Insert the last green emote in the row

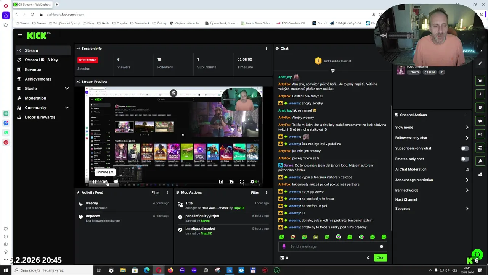pos(384,237)
